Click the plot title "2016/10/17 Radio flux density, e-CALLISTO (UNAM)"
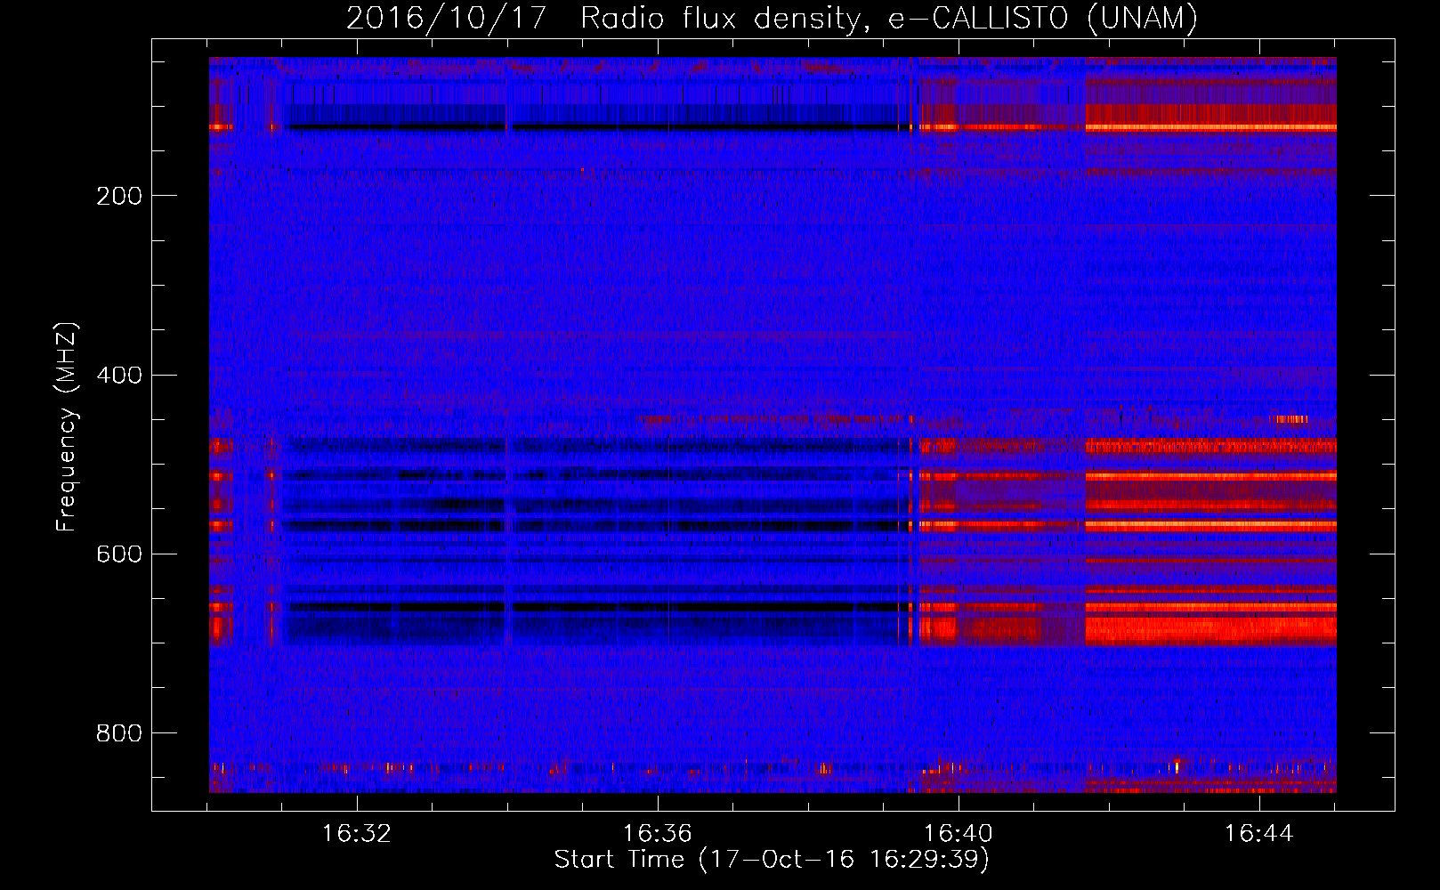This screenshot has width=1440, height=890. tap(772, 18)
